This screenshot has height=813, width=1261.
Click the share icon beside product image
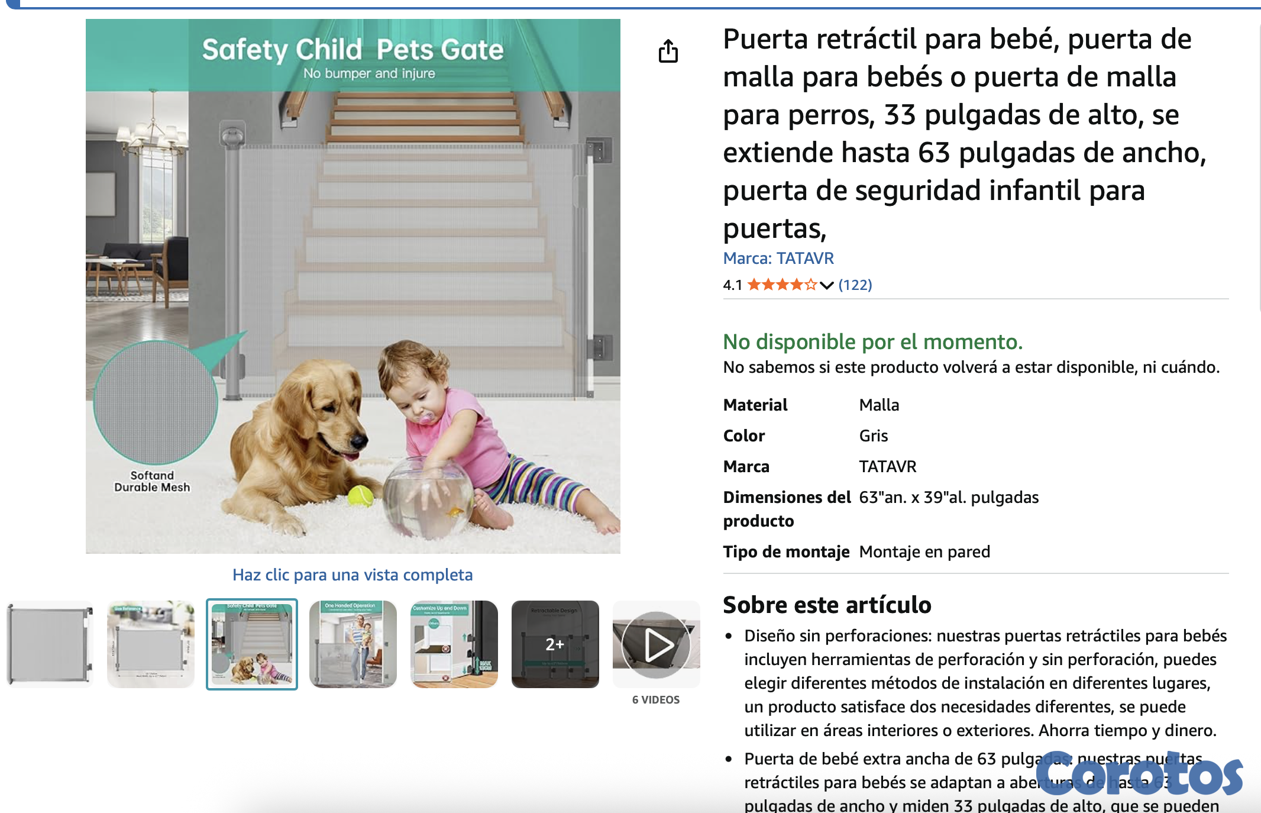point(668,51)
